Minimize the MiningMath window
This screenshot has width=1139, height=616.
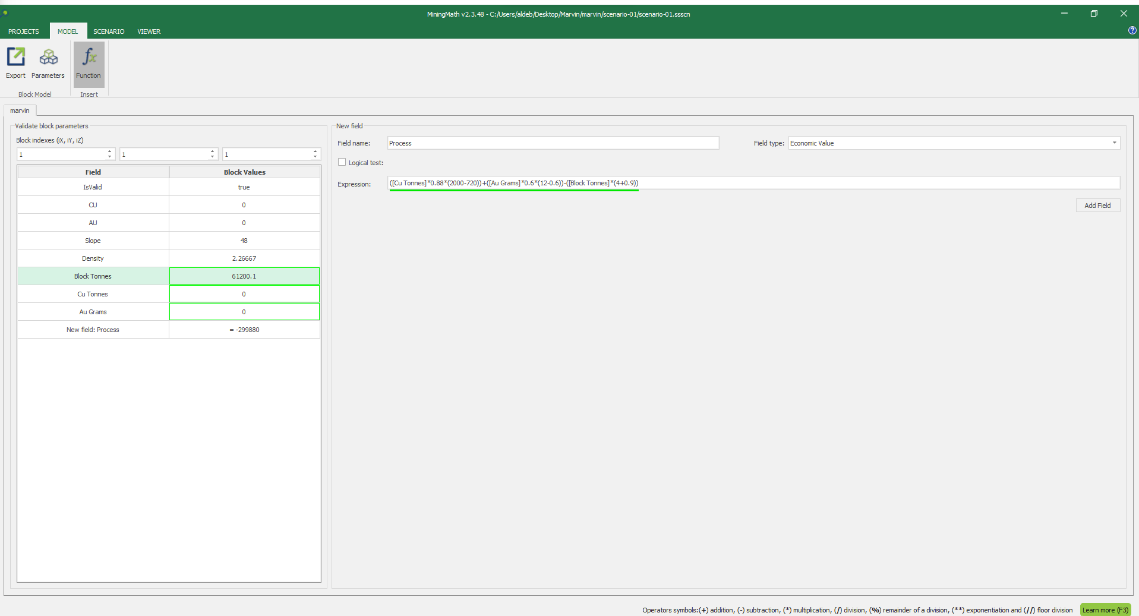coord(1064,14)
